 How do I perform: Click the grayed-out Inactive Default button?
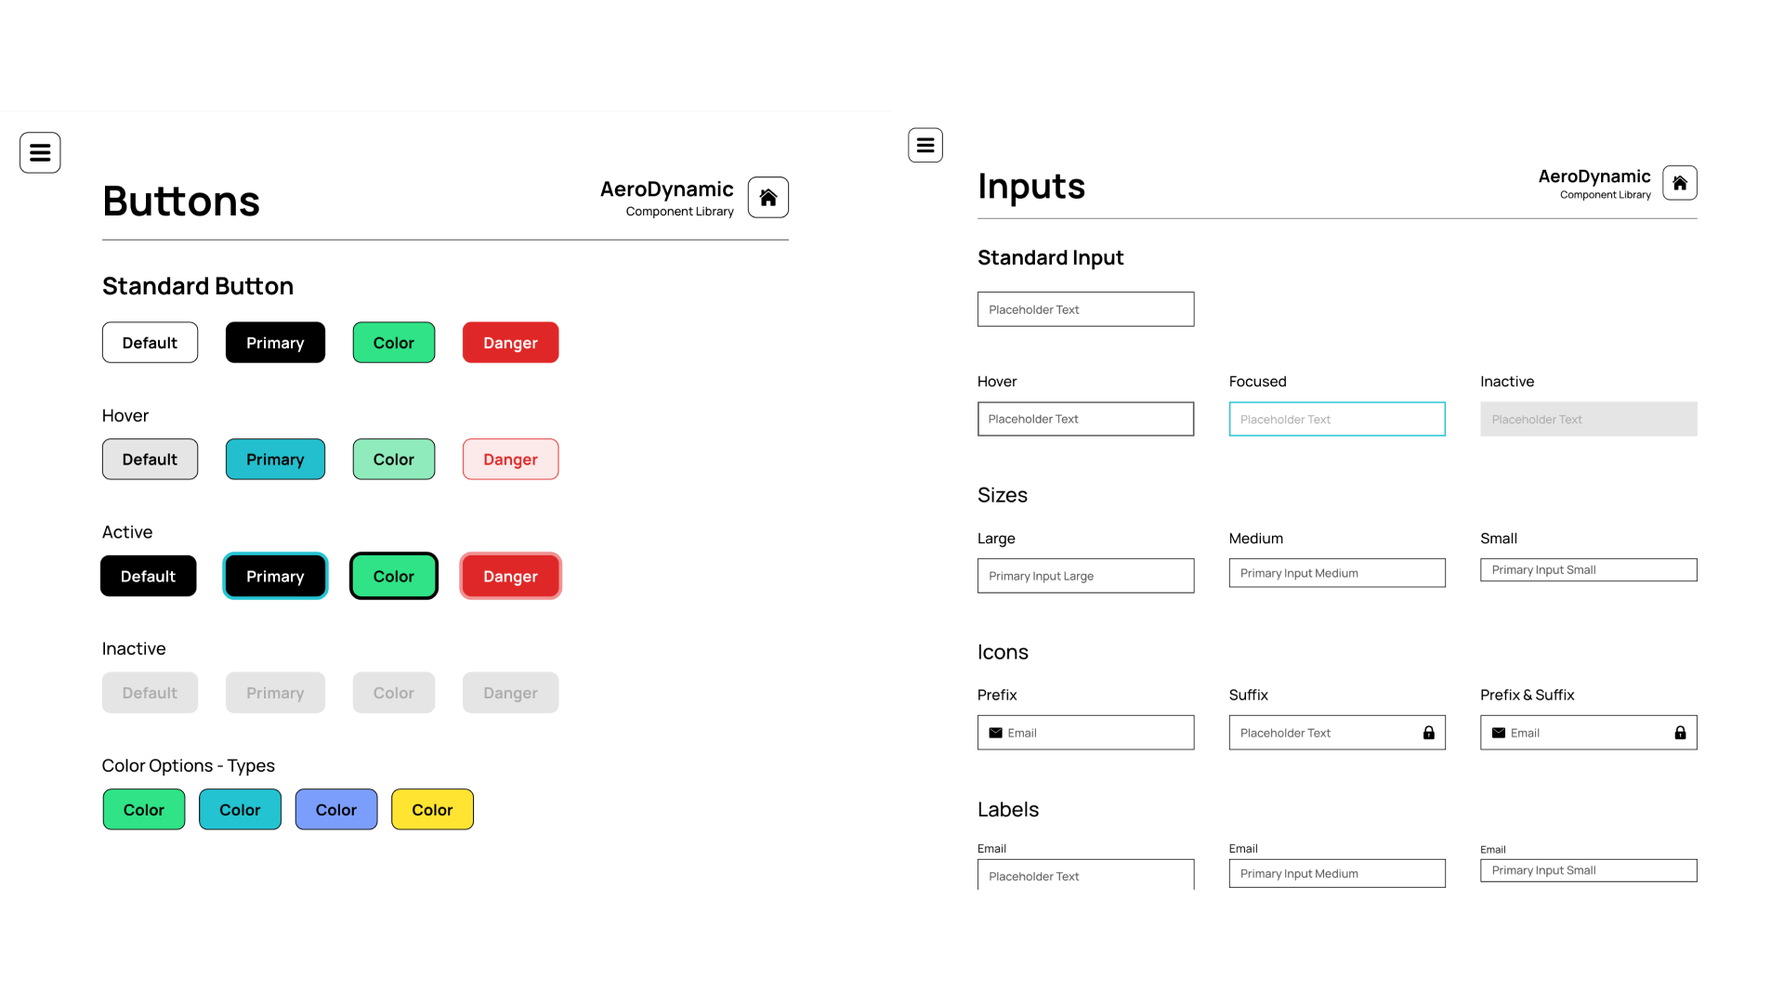pyautogui.click(x=150, y=692)
